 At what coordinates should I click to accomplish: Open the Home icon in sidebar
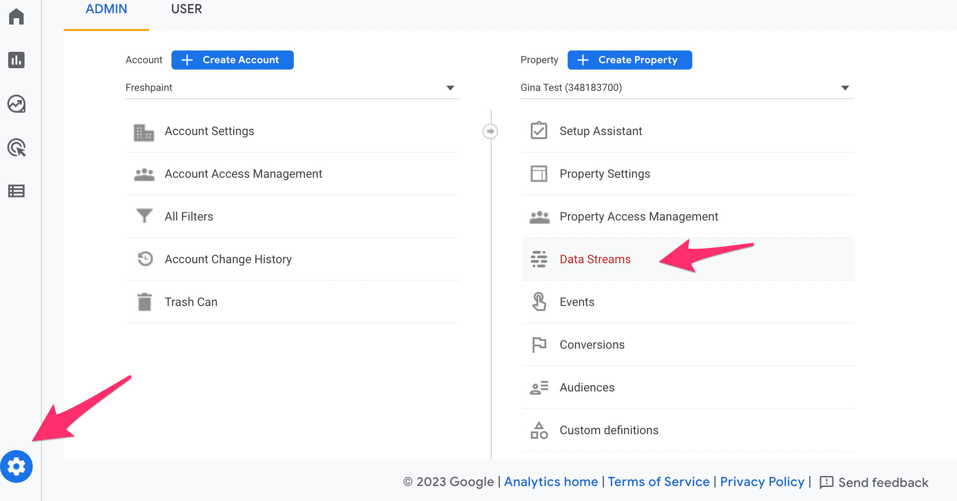click(16, 17)
